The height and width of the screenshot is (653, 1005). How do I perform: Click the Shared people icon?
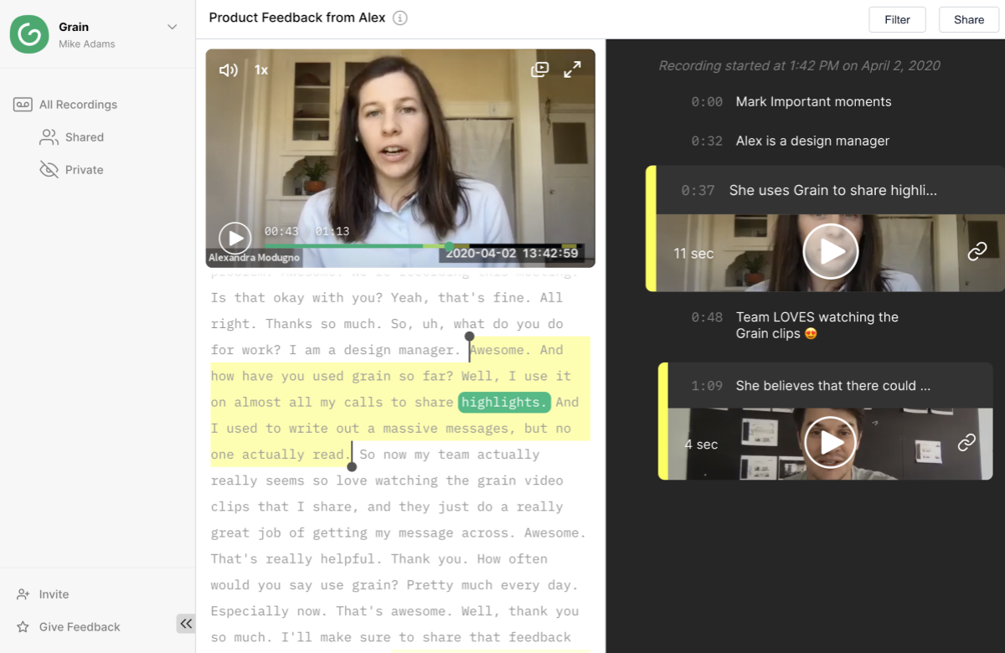[x=49, y=137]
